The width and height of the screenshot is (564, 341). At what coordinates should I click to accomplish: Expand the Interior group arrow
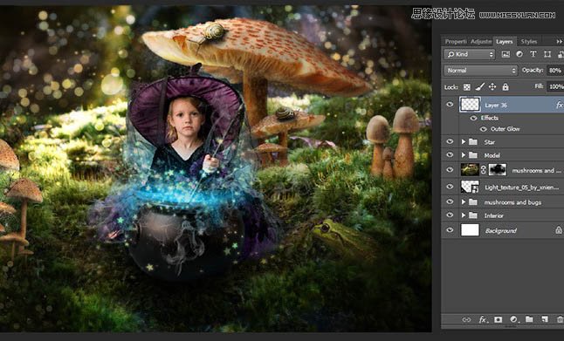(464, 215)
